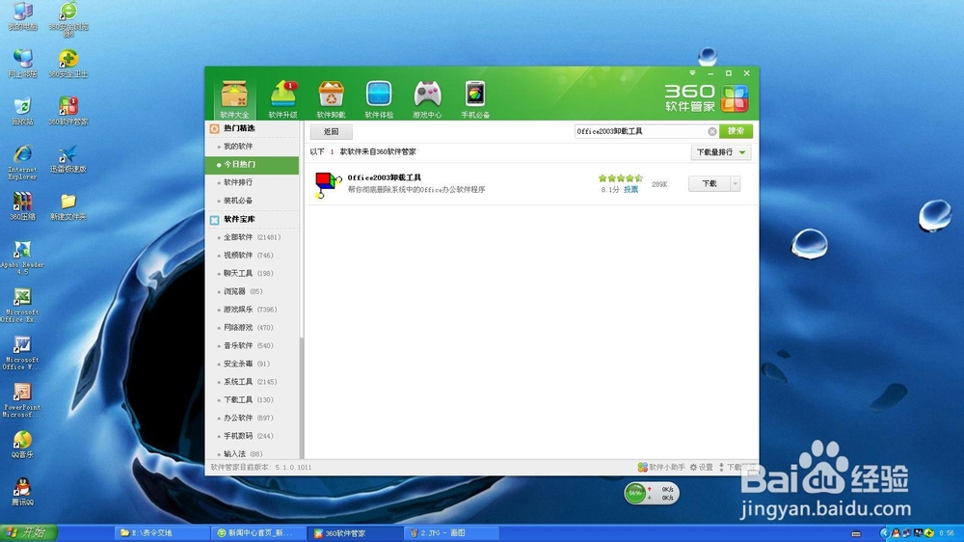964x542 pixels.
Task: Open 新建文件夹 folder on desktop
Action: tap(68, 206)
